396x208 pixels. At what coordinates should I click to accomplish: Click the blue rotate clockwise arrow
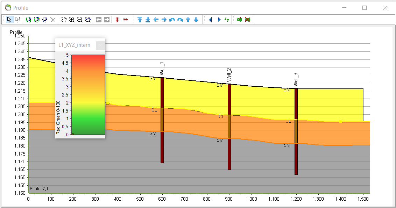click(180, 20)
